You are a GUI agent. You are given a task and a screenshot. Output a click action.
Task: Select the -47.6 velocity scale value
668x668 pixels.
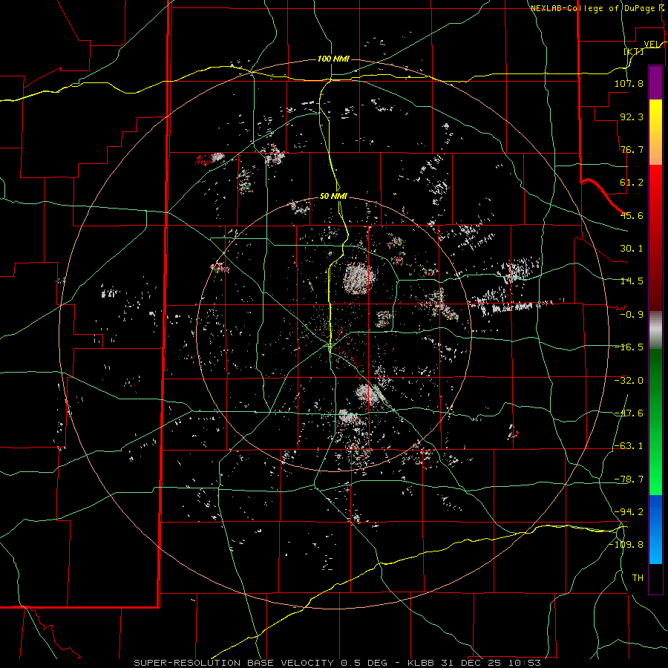pos(629,413)
